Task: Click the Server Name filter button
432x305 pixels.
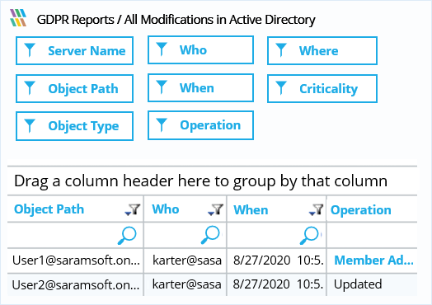Action: click(x=75, y=50)
